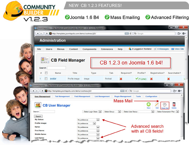Click the back arrow in the Administration browser window

pyautogui.click(x=38, y=33)
